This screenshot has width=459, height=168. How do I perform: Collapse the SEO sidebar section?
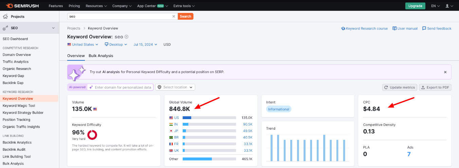point(53,28)
